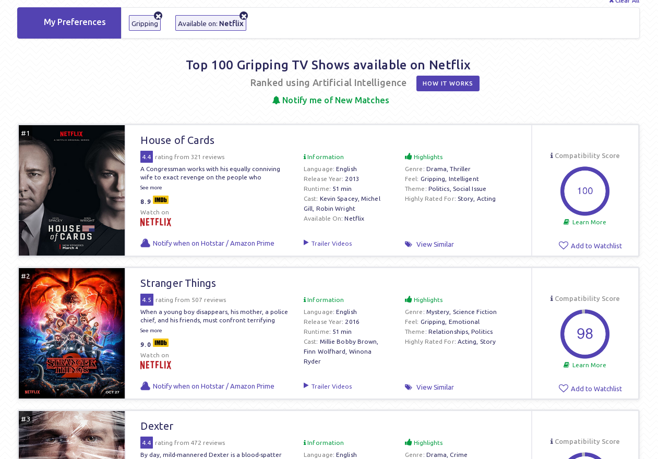Open the My Preferences panel
658x459 pixels.
(x=69, y=22)
